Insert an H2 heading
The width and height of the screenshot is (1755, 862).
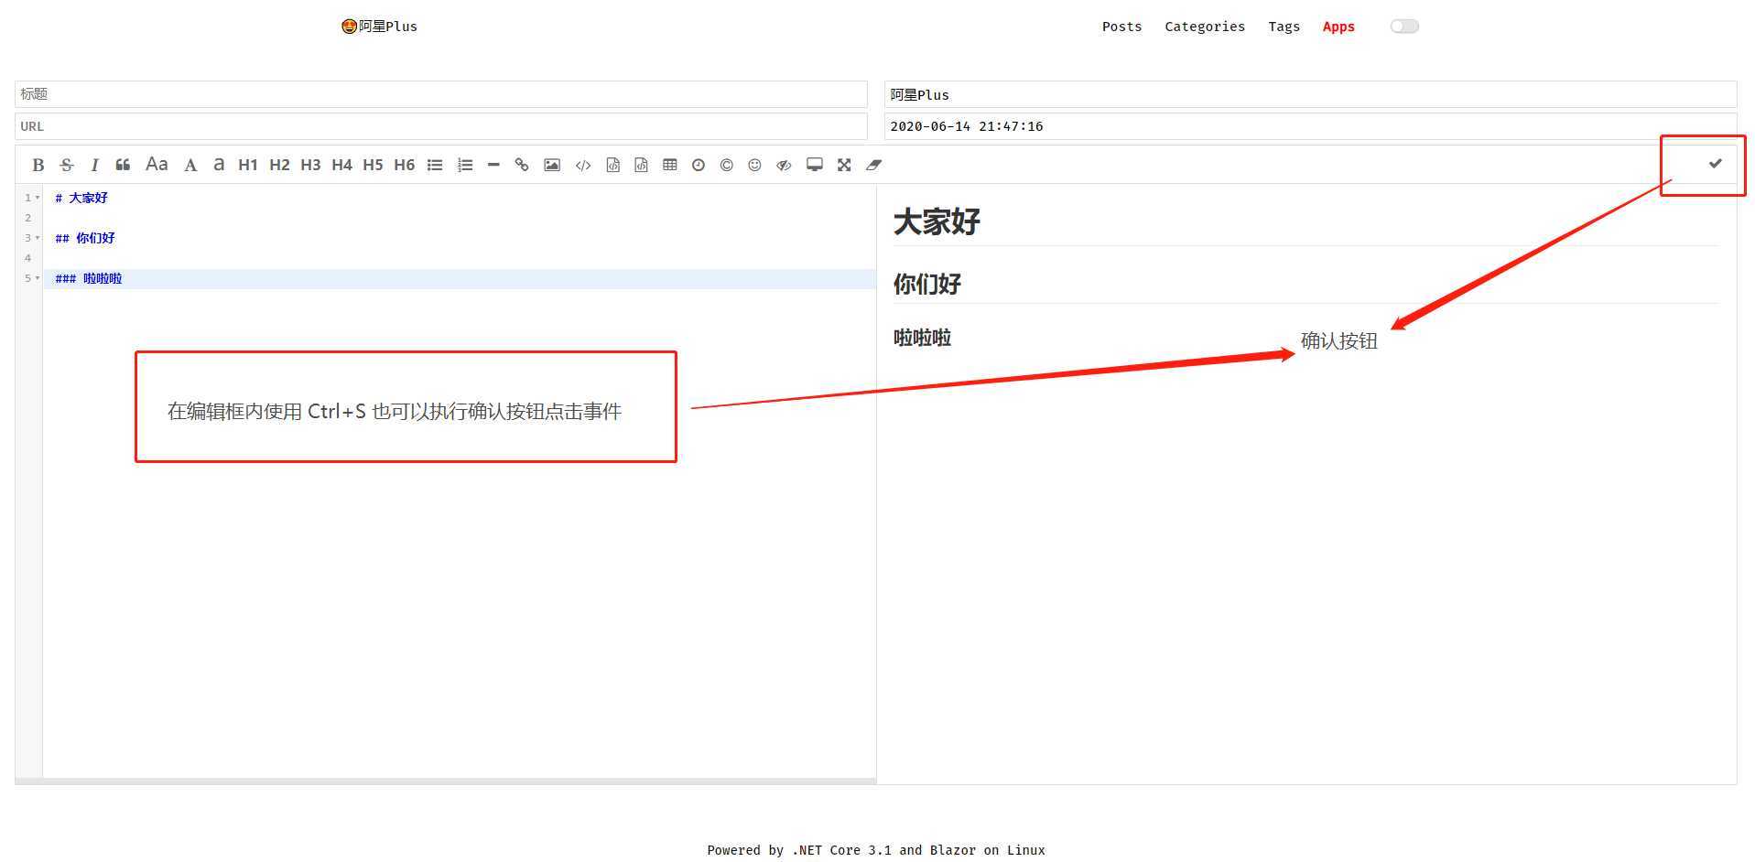279,165
